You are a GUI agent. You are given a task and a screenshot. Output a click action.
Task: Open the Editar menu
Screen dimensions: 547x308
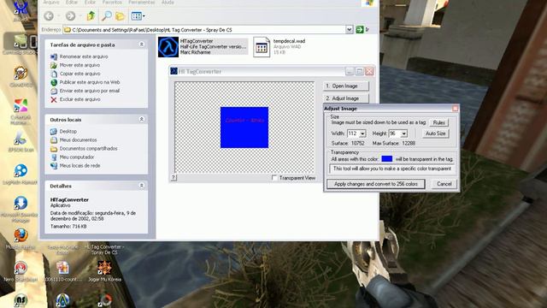click(72, 2)
